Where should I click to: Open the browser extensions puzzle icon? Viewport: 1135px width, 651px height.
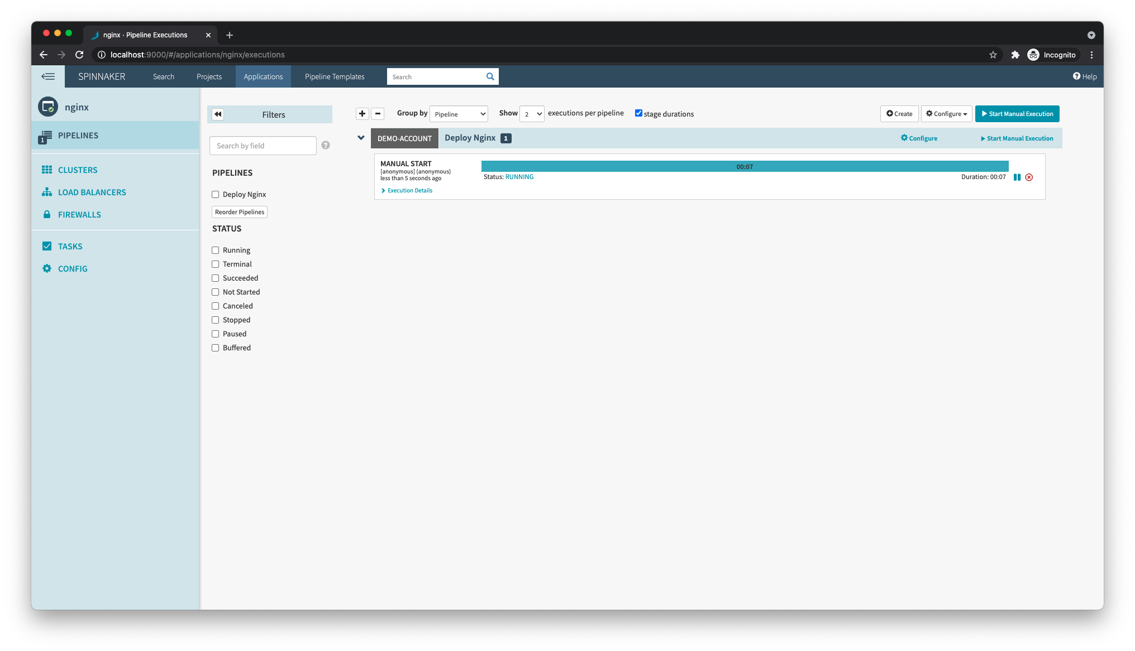click(x=1015, y=55)
